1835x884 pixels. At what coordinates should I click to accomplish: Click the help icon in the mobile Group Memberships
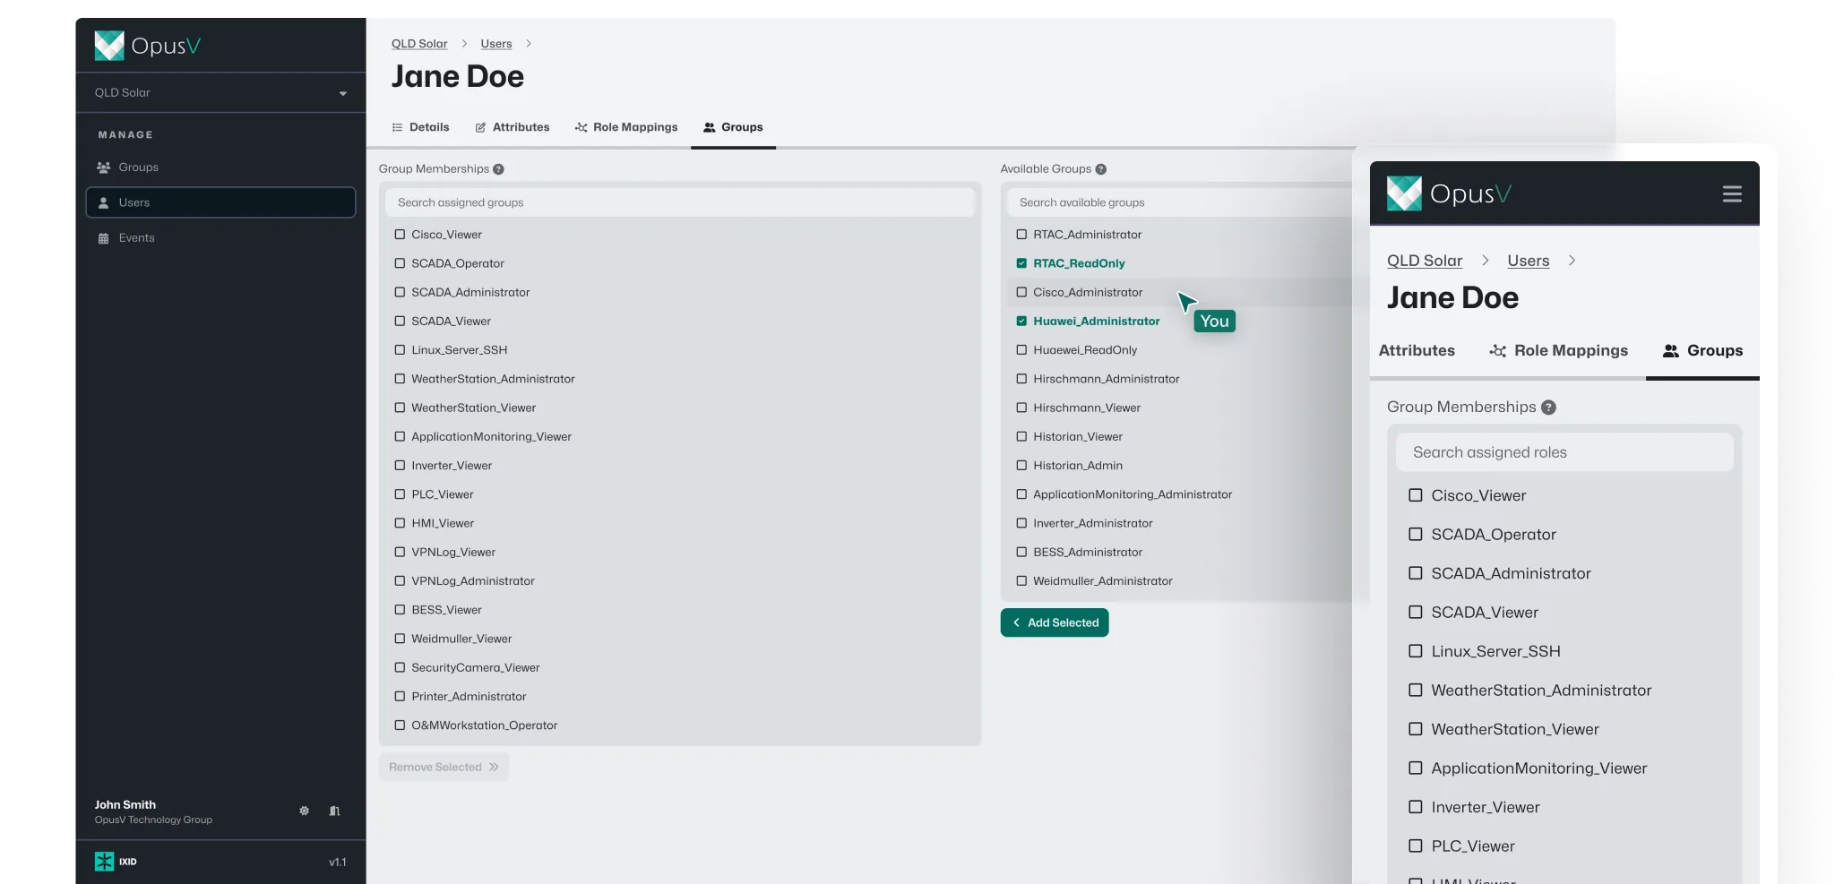tap(1547, 407)
